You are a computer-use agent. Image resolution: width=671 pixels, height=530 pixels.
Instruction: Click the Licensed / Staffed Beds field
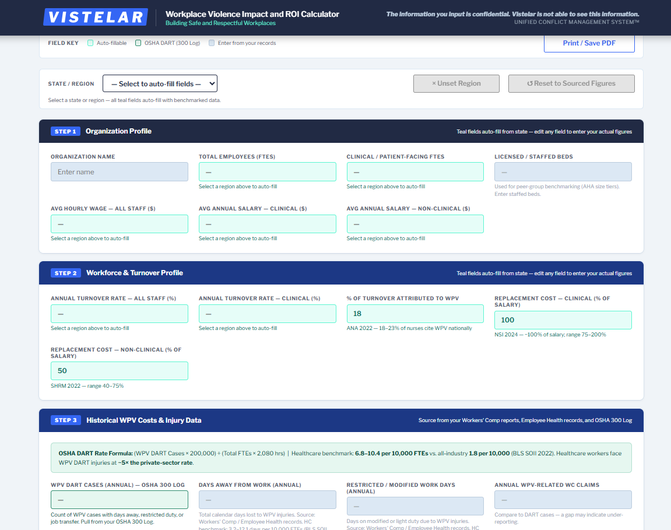pos(563,171)
